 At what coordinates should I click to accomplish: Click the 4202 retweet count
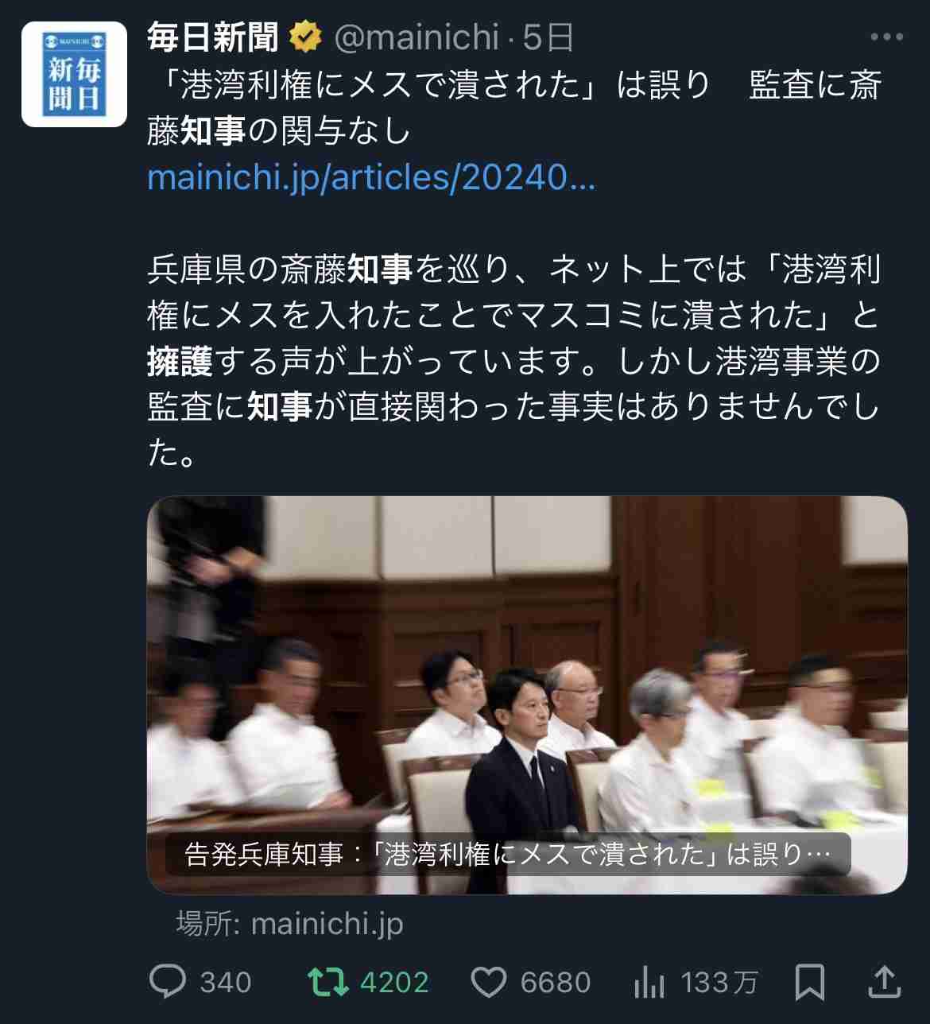[x=394, y=983]
